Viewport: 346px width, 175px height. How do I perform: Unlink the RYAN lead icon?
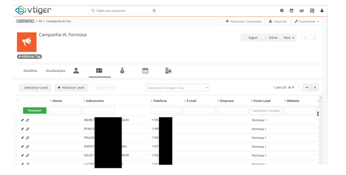pyautogui.click(x=28, y=129)
